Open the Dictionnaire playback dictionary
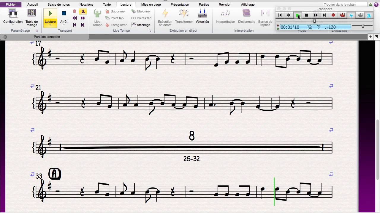The image size is (380, 213). 247,16
